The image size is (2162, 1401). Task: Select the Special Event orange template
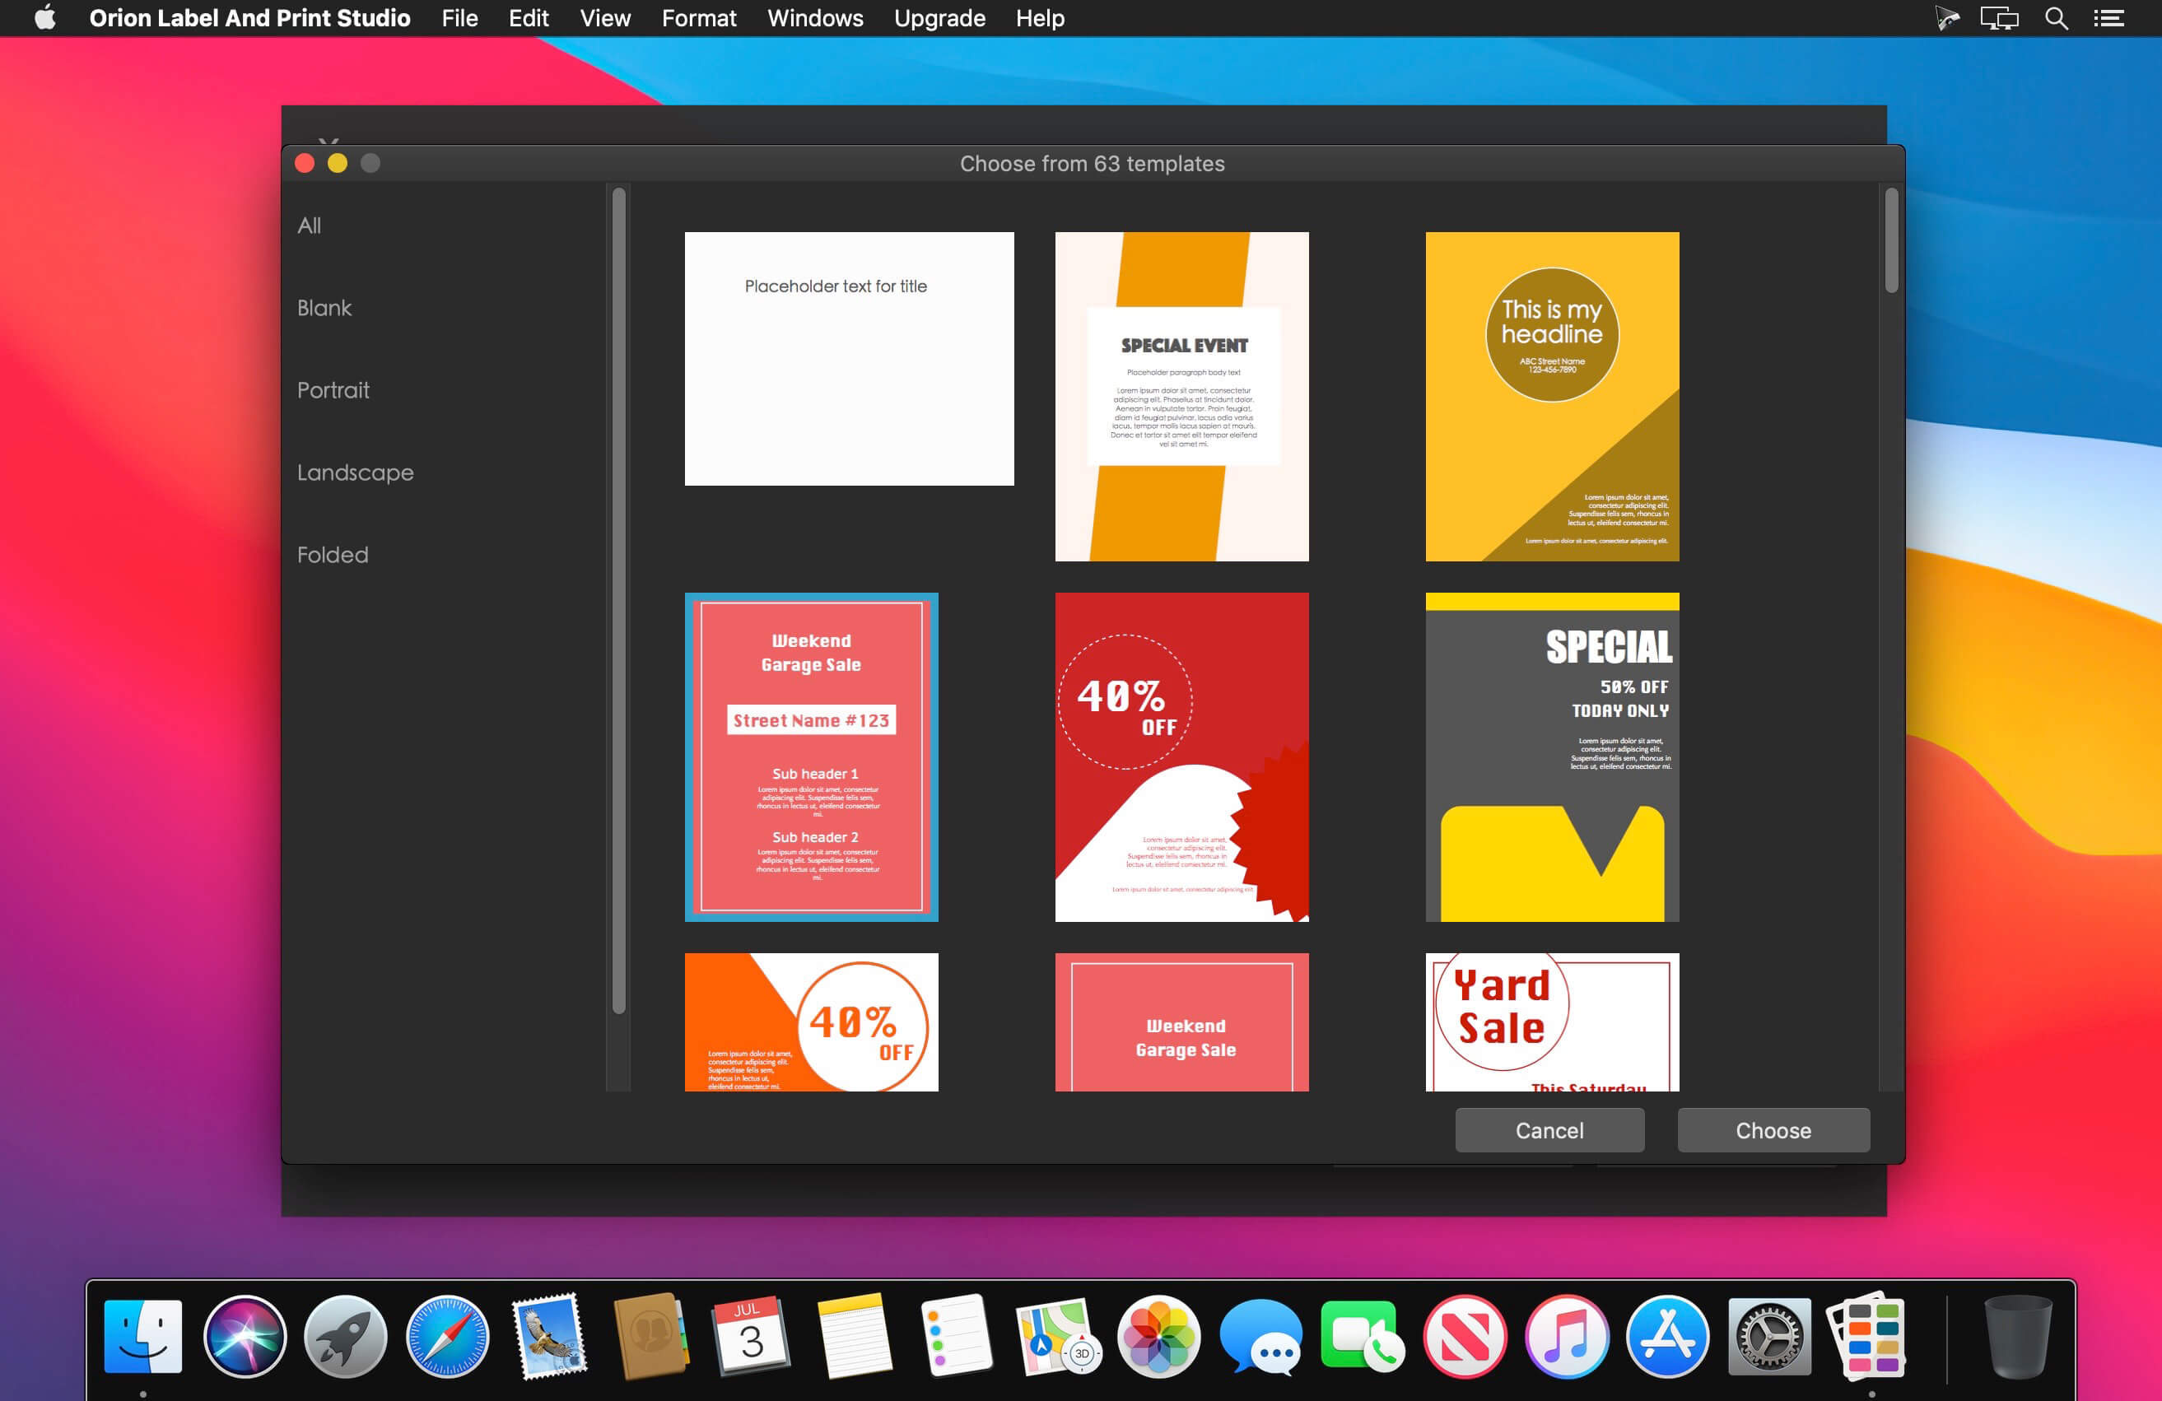coord(1181,397)
